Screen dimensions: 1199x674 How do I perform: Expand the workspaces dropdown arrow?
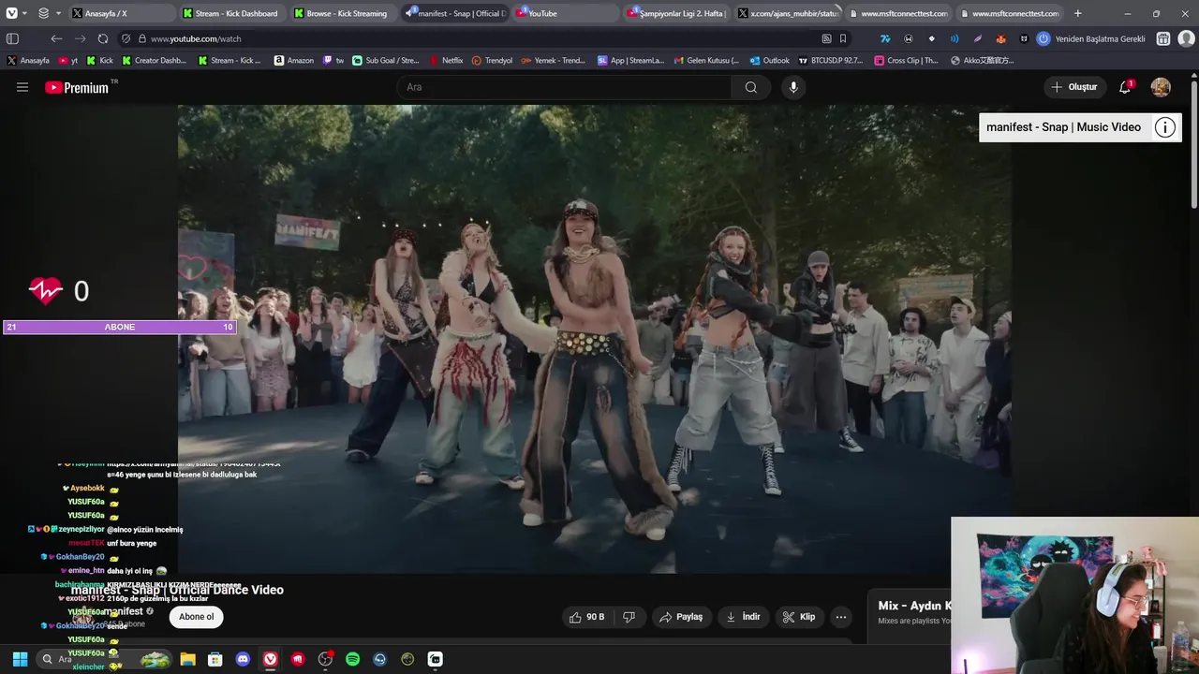(58, 13)
